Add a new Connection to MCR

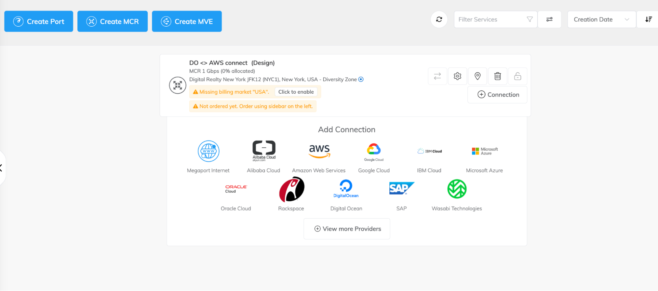tap(497, 95)
